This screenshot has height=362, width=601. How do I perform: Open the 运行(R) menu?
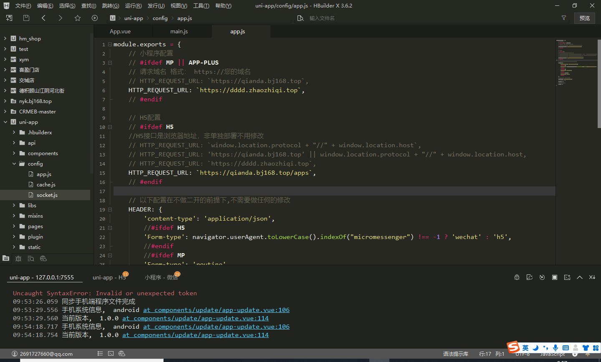(x=133, y=6)
